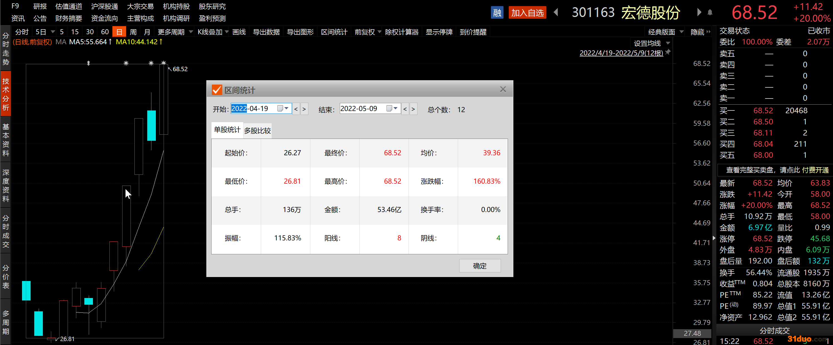Click the price alert bell icon
Viewport: 833px width, 345px height.
tap(710, 13)
